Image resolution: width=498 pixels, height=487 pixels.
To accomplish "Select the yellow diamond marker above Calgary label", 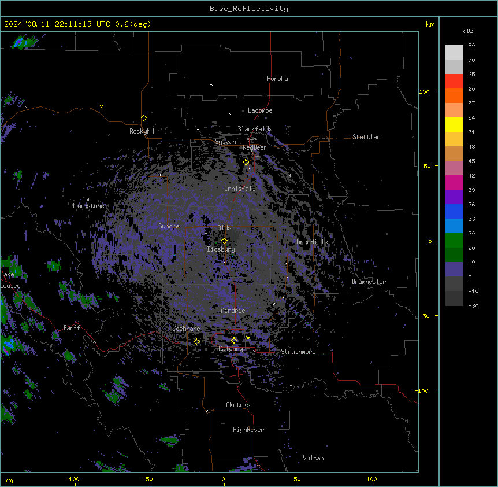I will pos(234,341).
